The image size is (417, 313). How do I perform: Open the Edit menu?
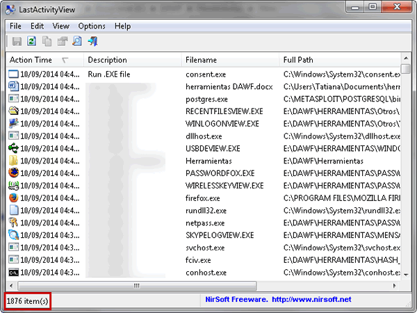(37, 26)
